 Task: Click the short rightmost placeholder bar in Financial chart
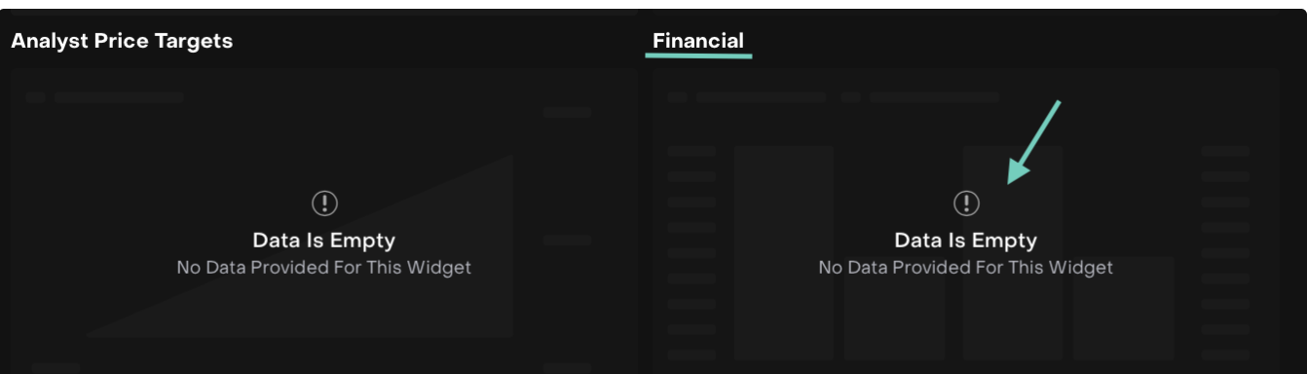pos(1124,309)
